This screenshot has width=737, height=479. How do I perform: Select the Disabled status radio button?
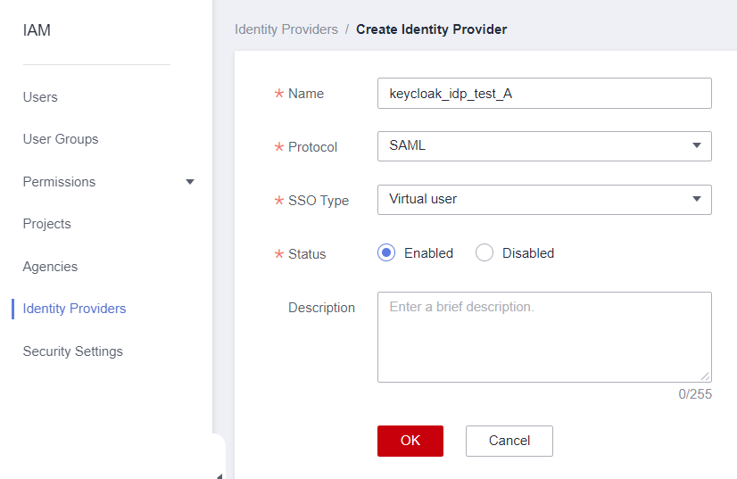[x=484, y=253]
